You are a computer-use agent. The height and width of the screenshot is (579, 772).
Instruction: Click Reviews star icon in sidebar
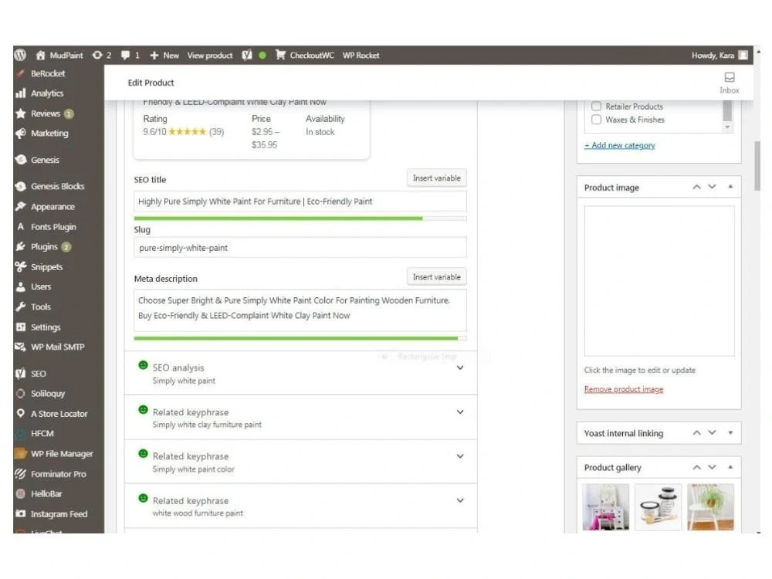[20, 113]
